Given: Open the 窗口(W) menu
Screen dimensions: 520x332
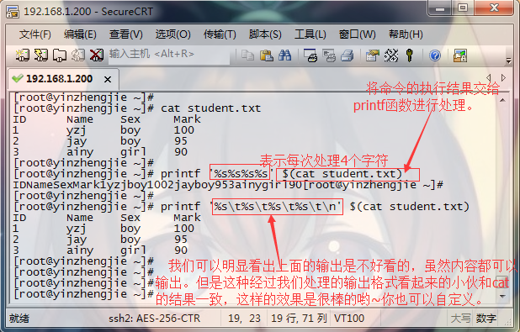Looking at the screenshot, I should coord(357,34).
